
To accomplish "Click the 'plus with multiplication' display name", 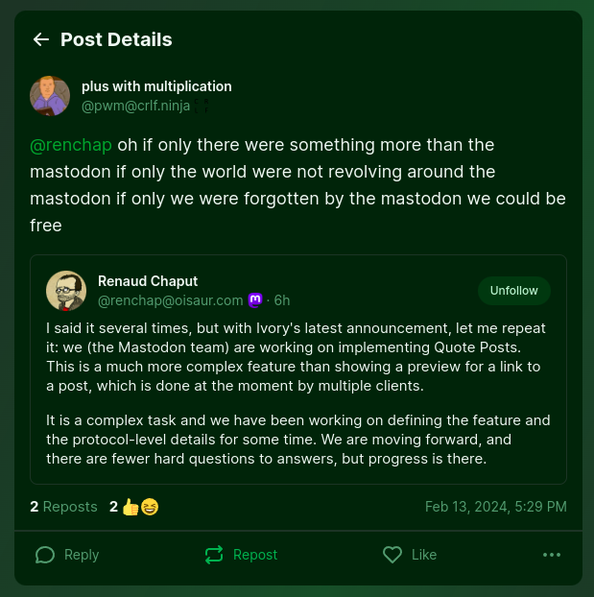I will tap(156, 86).
